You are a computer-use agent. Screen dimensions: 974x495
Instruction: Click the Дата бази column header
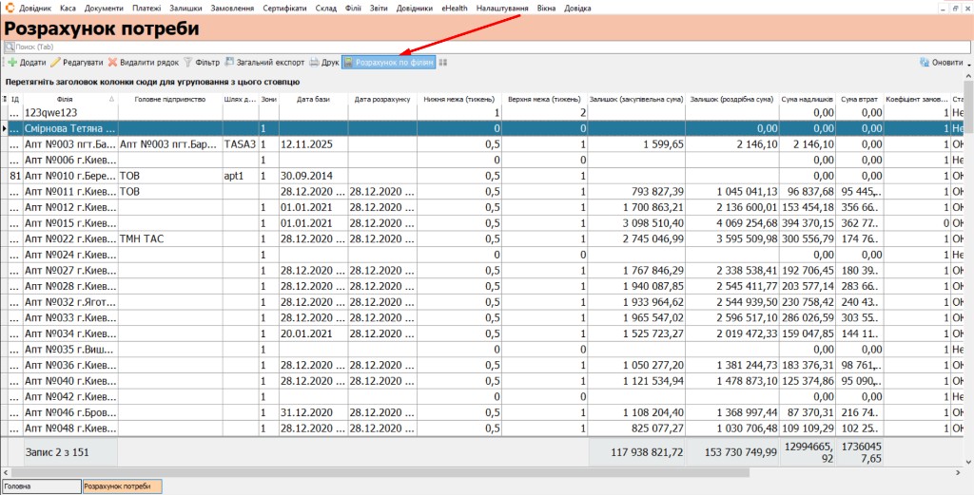313,99
